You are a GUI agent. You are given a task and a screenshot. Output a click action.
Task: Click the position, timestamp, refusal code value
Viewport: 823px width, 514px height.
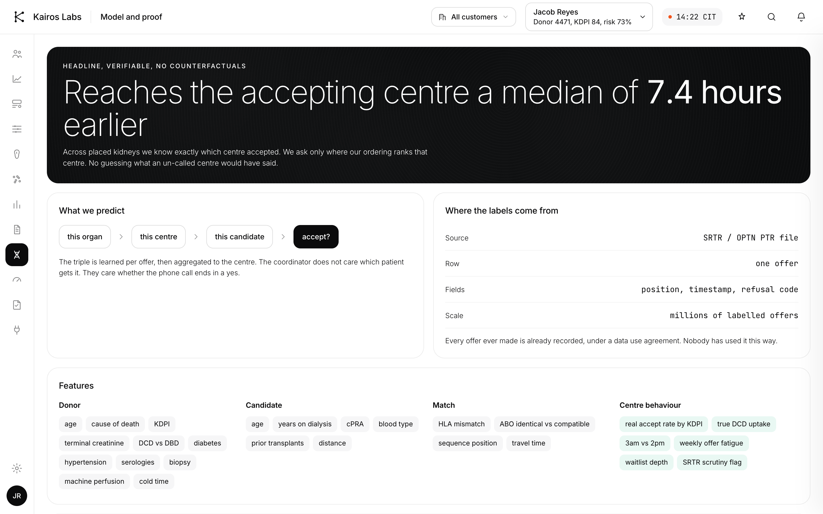(x=720, y=289)
